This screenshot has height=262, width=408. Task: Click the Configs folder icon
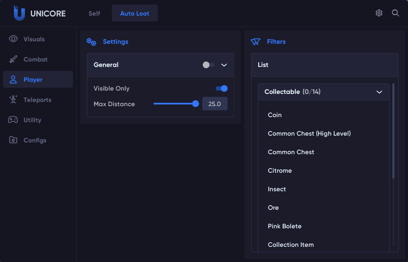coord(14,140)
